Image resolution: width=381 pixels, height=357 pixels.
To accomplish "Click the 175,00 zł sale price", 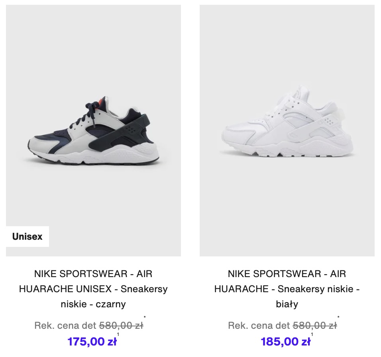I will (x=92, y=341).
